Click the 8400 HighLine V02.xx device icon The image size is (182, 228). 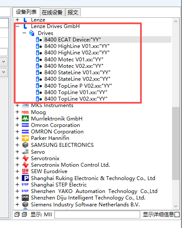pos(39,53)
